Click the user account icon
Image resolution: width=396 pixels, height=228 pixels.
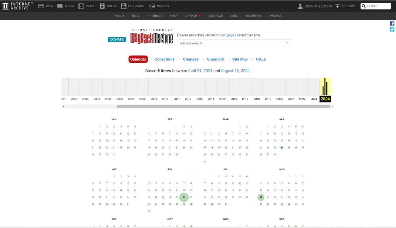300,6
